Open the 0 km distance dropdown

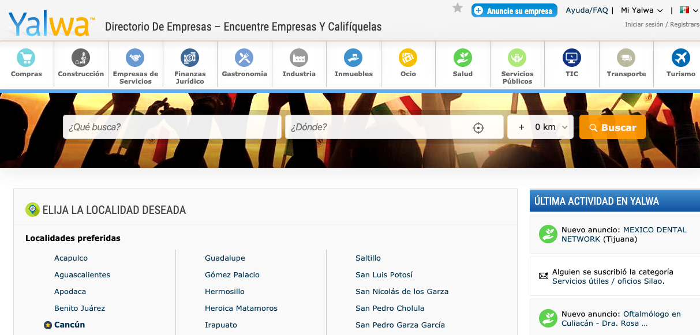(x=550, y=127)
